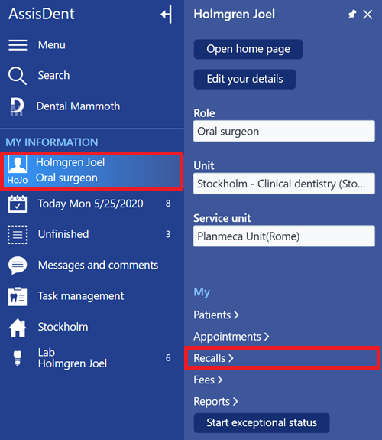Click the Unit field Stockholm Clinical dentistry
The width and height of the screenshot is (382, 440).
pyautogui.click(x=284, y=184)
